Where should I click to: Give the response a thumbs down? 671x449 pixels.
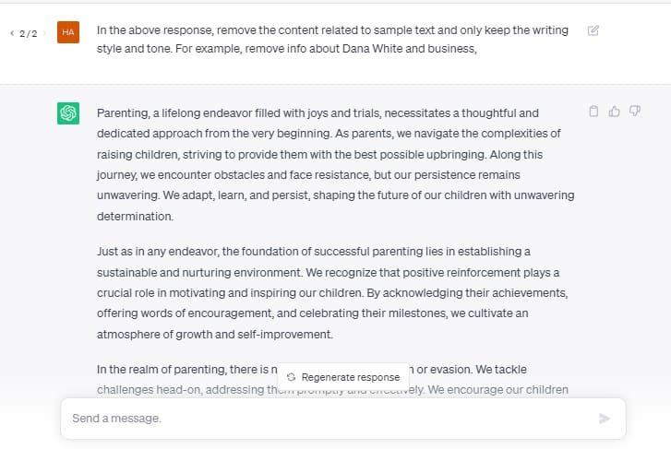pos(635,112)
